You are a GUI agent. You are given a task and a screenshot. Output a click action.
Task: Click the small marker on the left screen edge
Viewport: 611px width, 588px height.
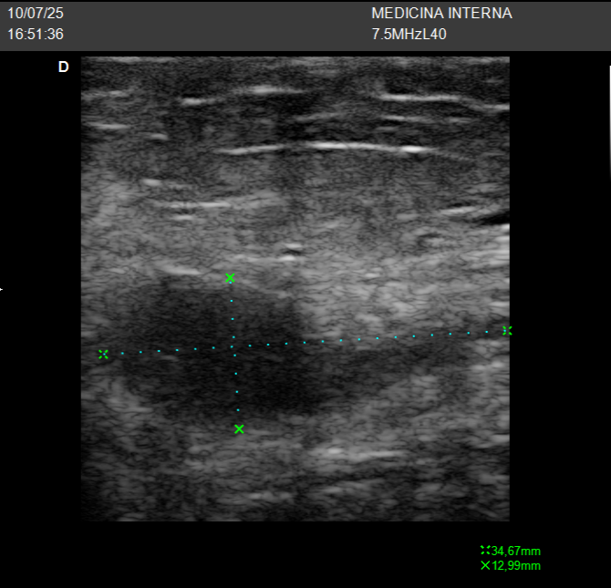pyautogui.click(x=2, y=290)
